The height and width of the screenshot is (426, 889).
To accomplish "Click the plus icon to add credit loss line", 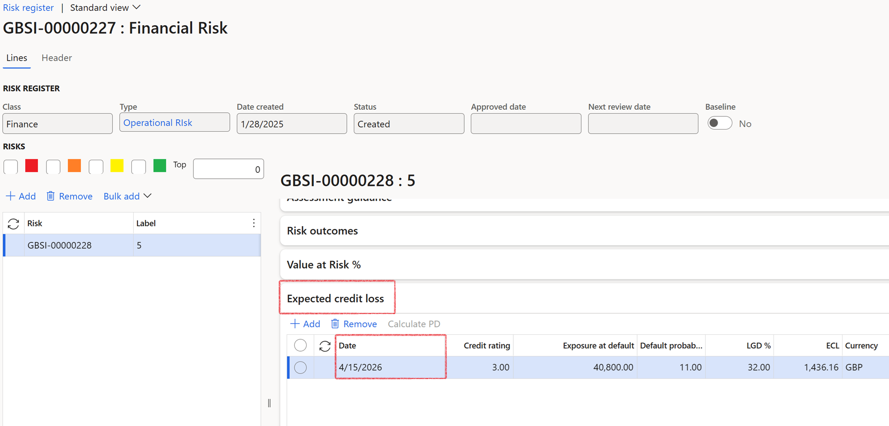I will [295, 324].
